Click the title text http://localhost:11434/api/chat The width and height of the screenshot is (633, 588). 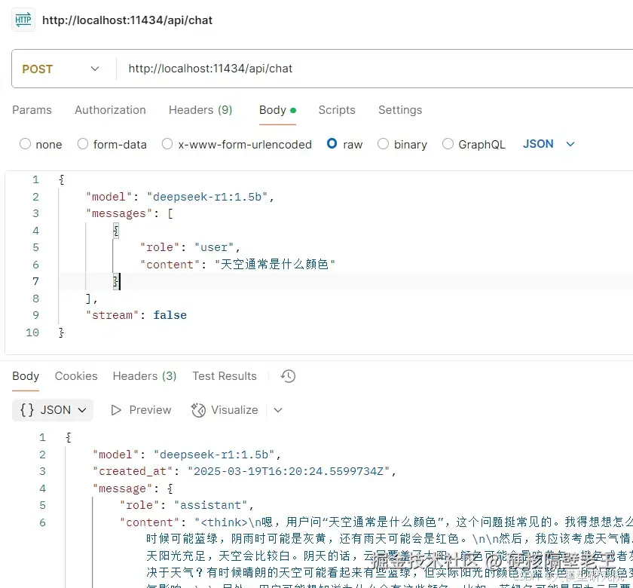(x=127, y=20)
